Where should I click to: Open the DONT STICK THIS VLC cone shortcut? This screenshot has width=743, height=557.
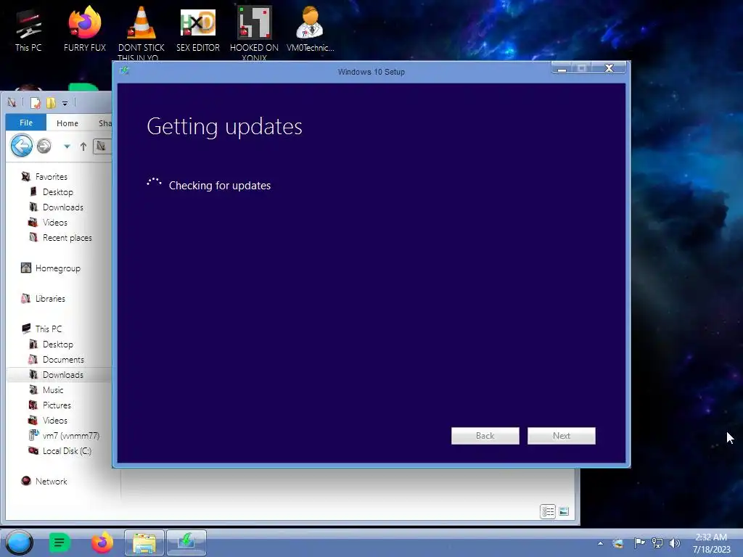coord(141,32)
